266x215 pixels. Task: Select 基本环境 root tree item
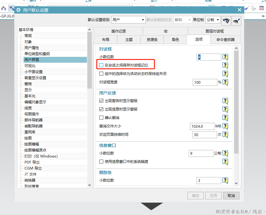tap(26, 30)
